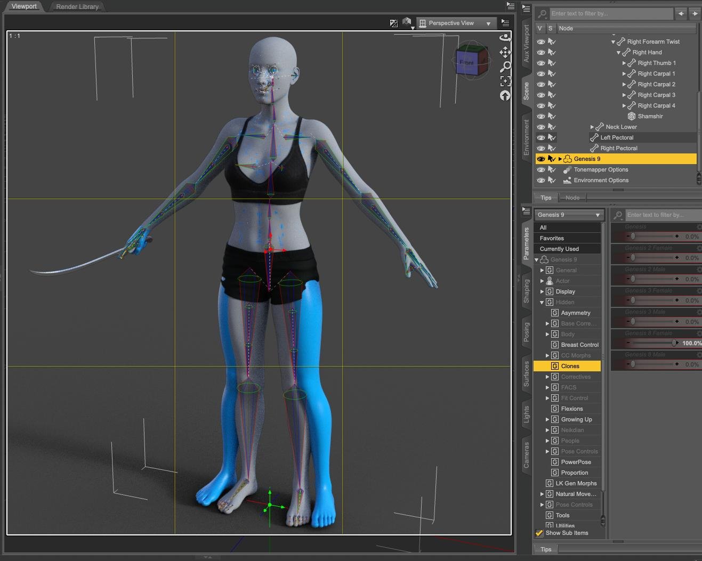Click the left arrow beside the Scene filter
This screenshot has width=702, height=561.
(x=681, y=13)
